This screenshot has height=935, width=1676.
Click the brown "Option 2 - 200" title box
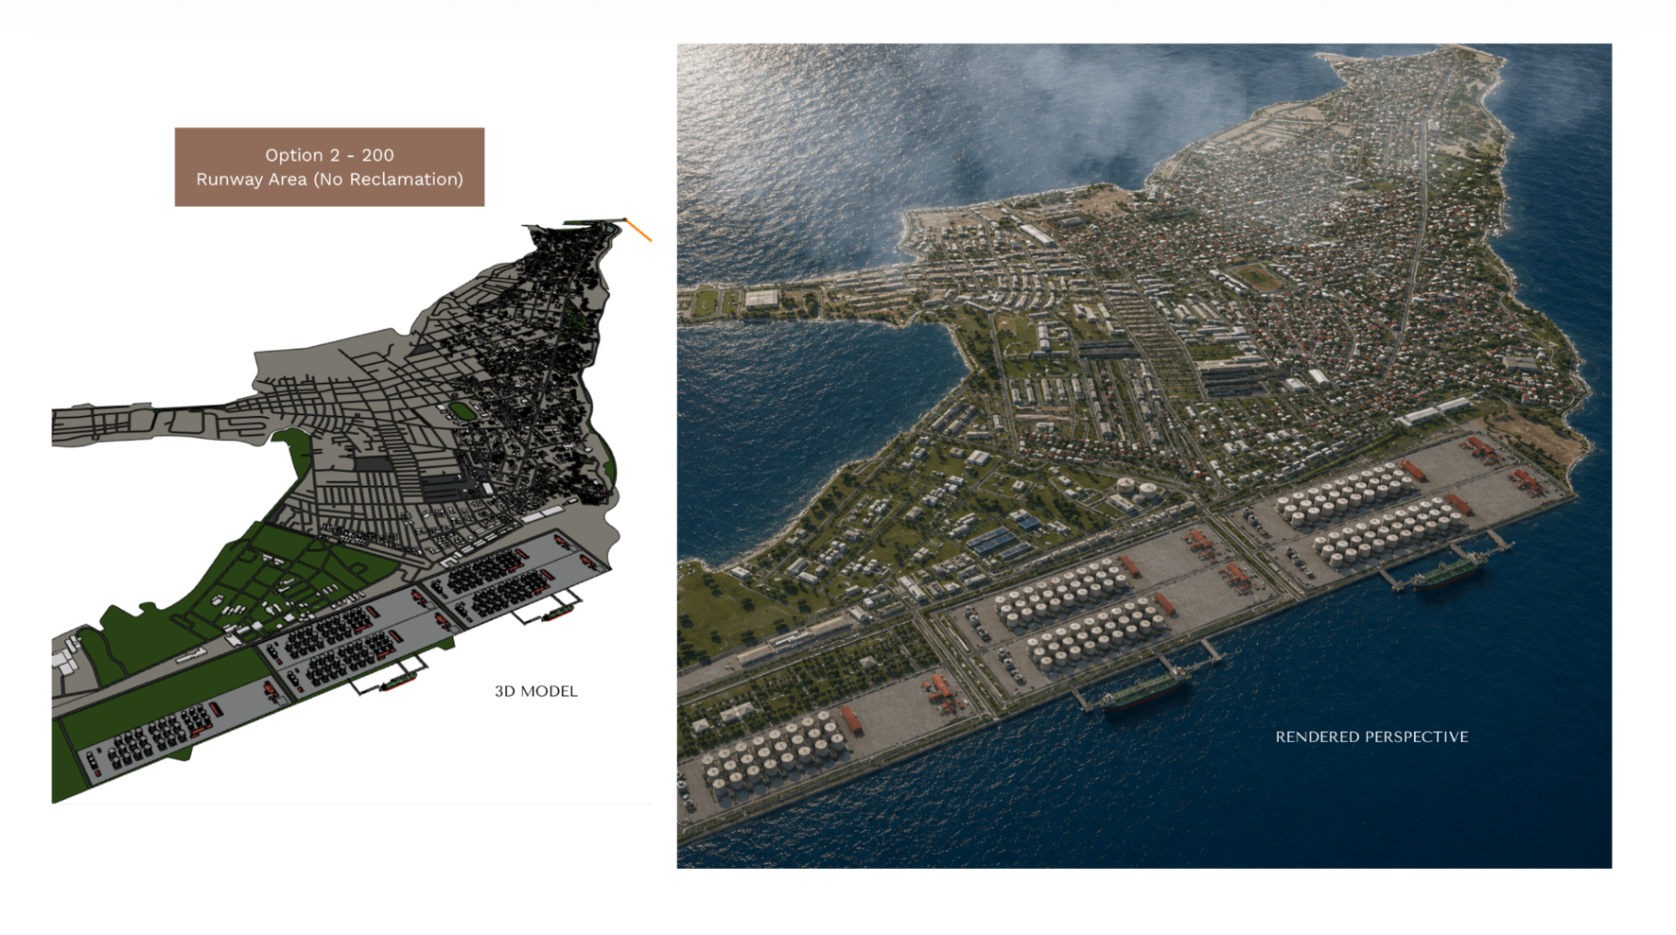point(329,166)
